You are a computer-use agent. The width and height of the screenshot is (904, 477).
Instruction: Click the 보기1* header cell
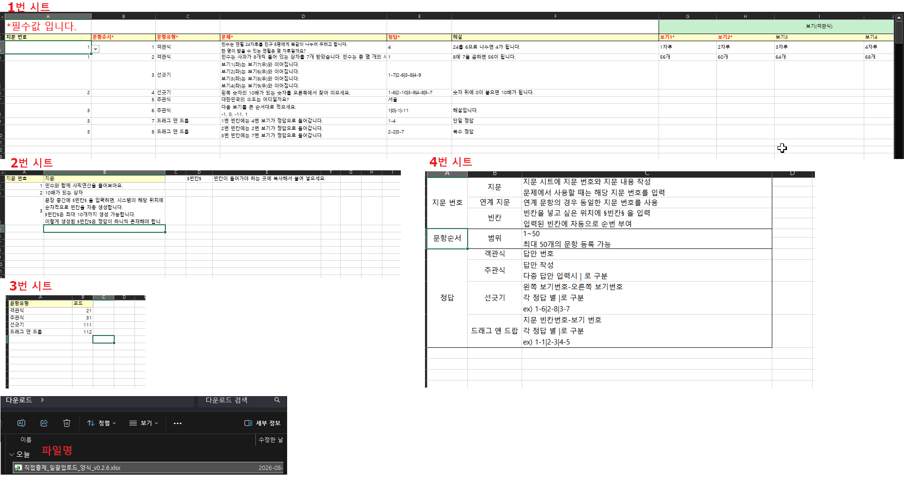pyautogui.click(x=687, y=37)
